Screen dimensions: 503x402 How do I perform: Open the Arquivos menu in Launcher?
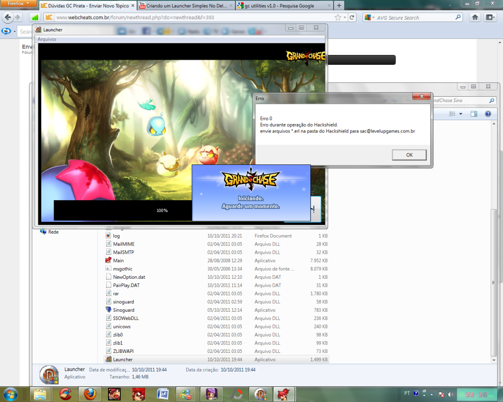[x=47, y=39]
